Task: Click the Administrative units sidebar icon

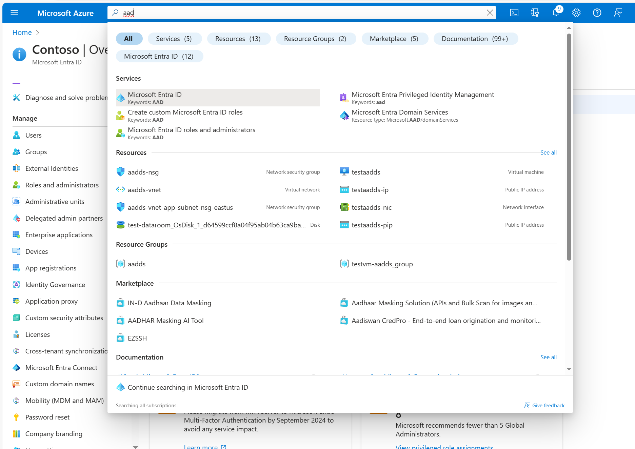Action: (x=16, y=202)
